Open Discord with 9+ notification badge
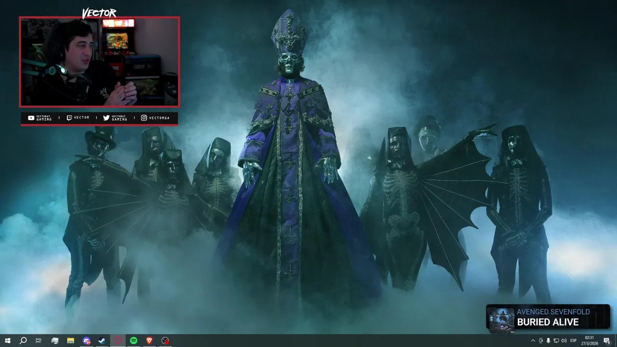Screen dimensions: 617x347 (x=86, y=341)
